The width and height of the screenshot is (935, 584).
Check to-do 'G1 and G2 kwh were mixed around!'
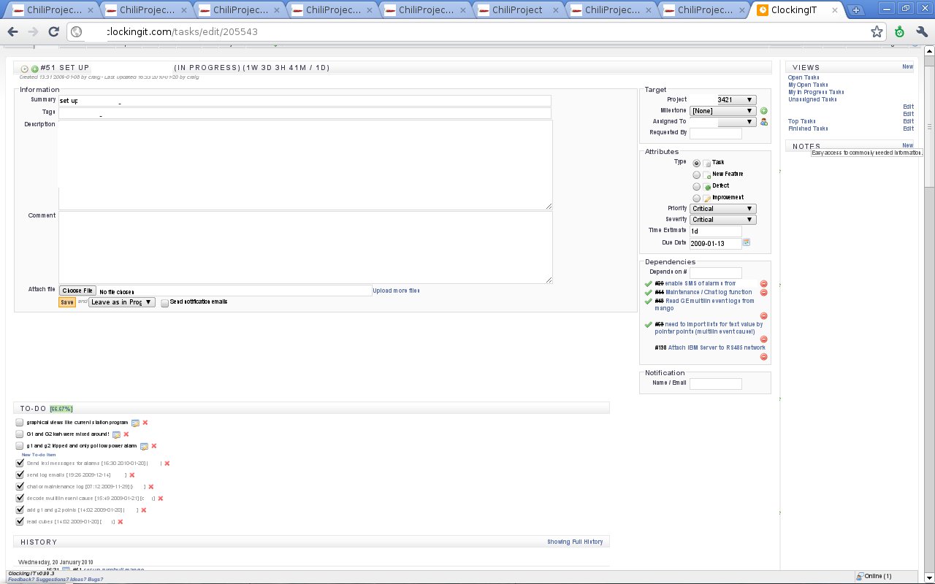point(19,434)
